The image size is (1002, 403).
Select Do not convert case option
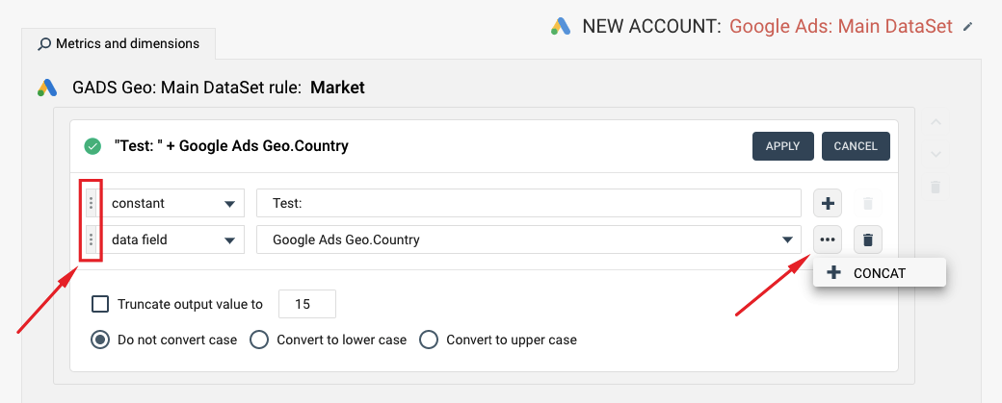(99, 340)
